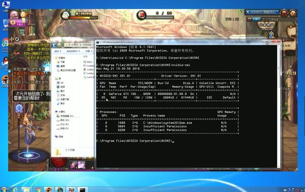The height and width of the screenshot is (192, 305).
Task: Click 'C:\Windows\system32\Dwm.exe' process name
Action: 168,123
